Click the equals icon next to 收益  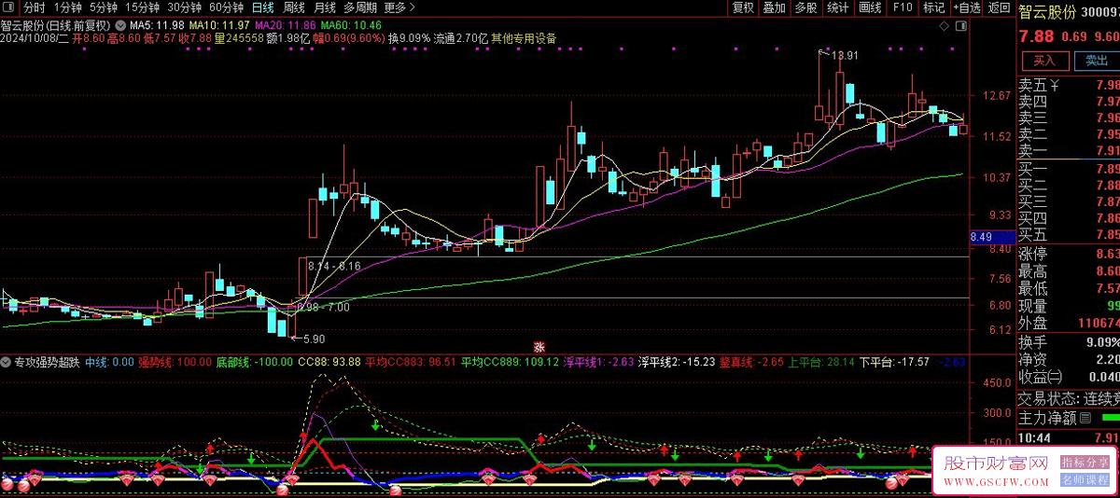coord(1056,376)
